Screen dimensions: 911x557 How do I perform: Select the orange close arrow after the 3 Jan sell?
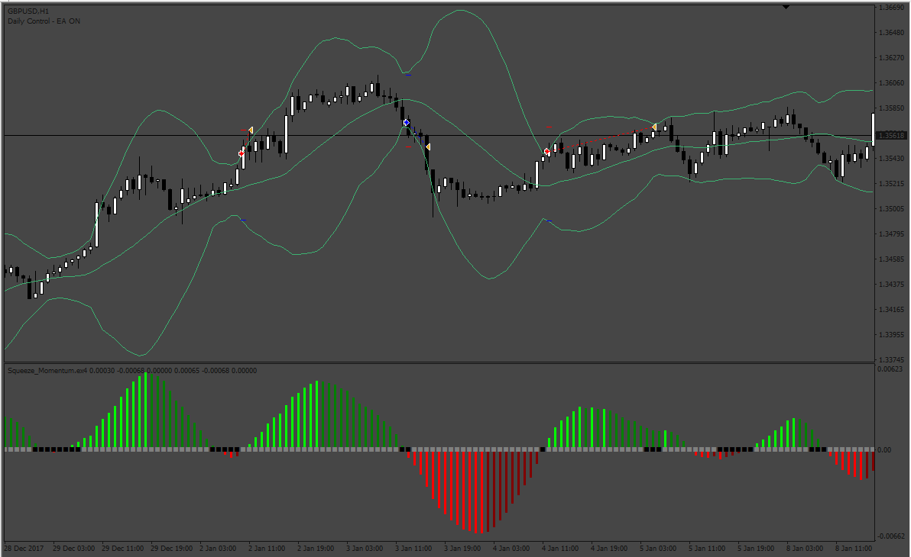click(428, 146)
